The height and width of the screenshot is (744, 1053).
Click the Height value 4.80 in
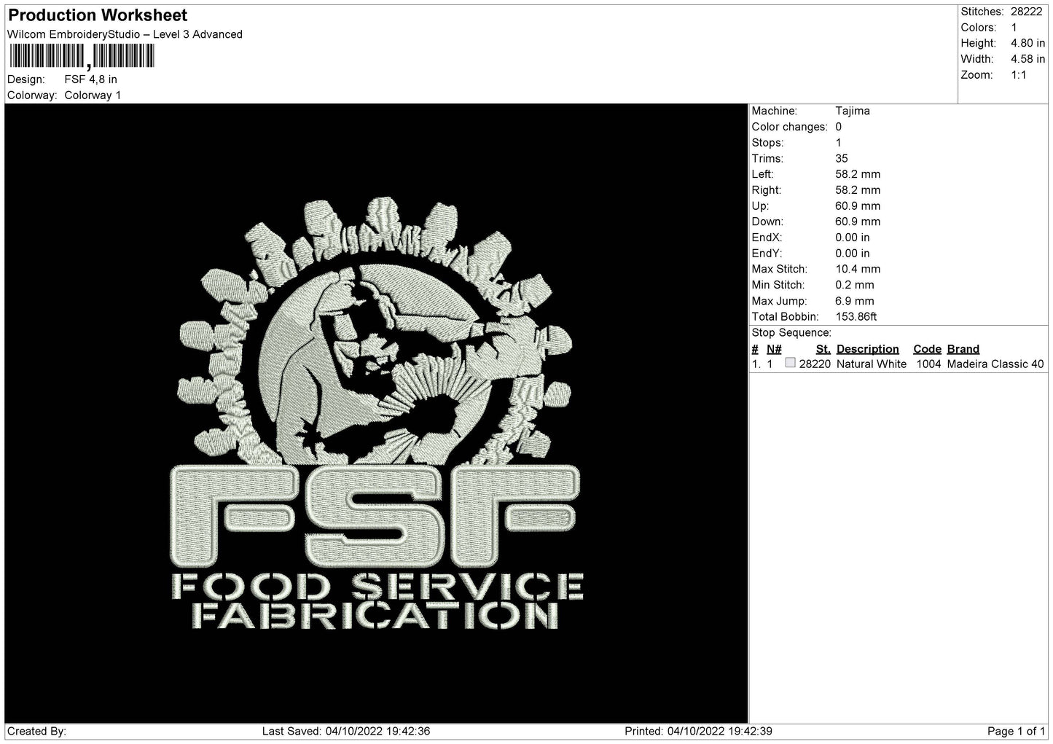pos(1027,44)
